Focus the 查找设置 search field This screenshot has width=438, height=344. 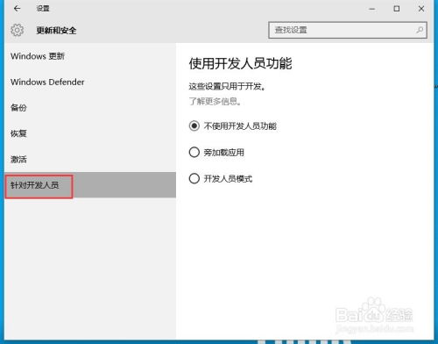[x=348, y=30]
